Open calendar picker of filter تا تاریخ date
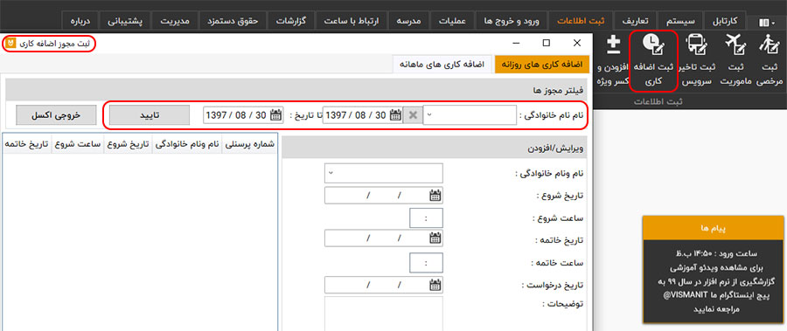This screenshot has width=787, height=331. coord(276,115)
